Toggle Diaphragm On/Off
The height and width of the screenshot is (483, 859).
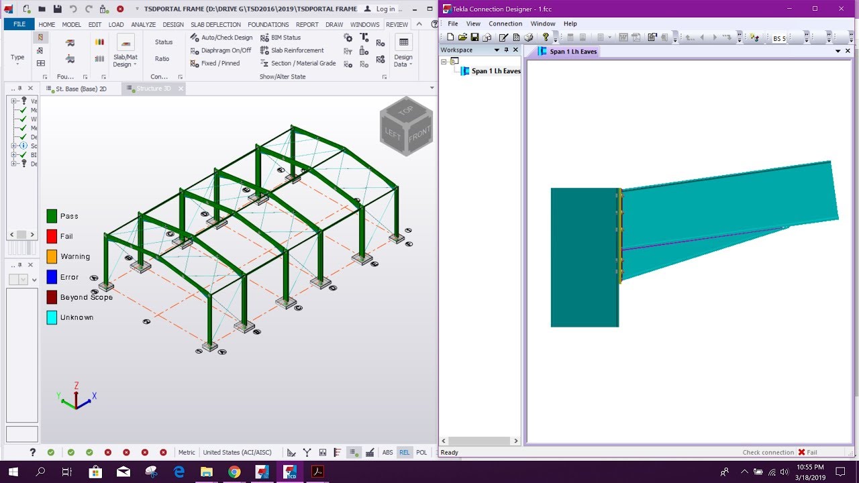[x=225, y=50]
